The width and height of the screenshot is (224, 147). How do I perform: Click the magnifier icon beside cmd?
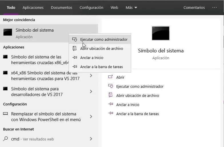(5, 138)
